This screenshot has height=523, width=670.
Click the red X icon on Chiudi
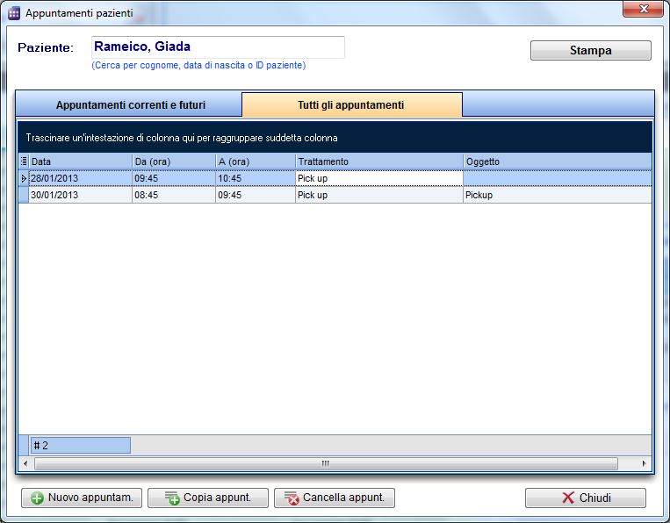click(x=568, y=498)
